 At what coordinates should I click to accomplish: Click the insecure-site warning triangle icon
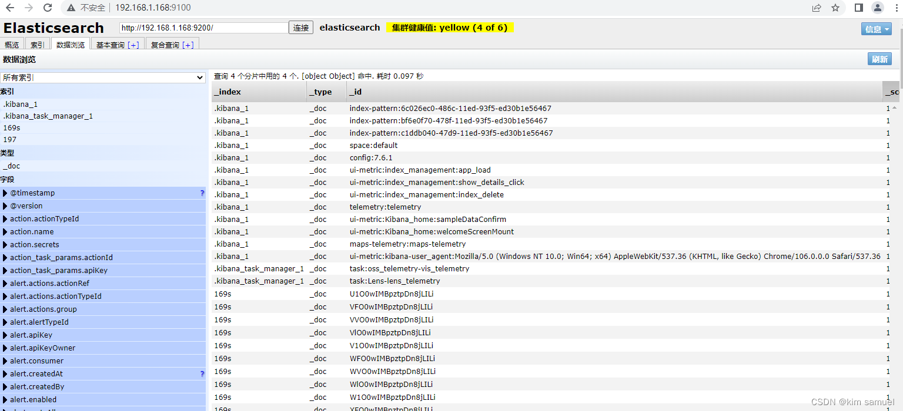tap(71, 8)
